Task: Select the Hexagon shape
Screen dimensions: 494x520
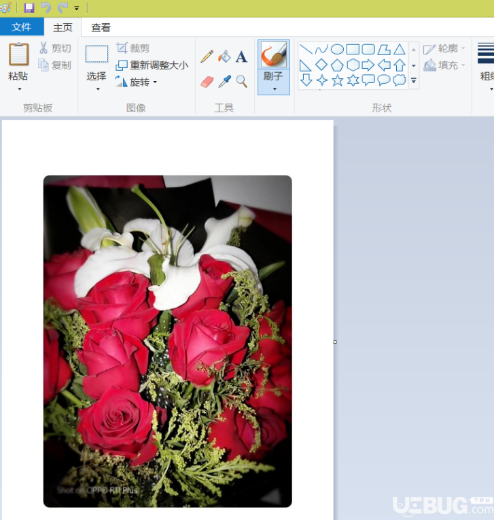Action: tap(353, 65)
